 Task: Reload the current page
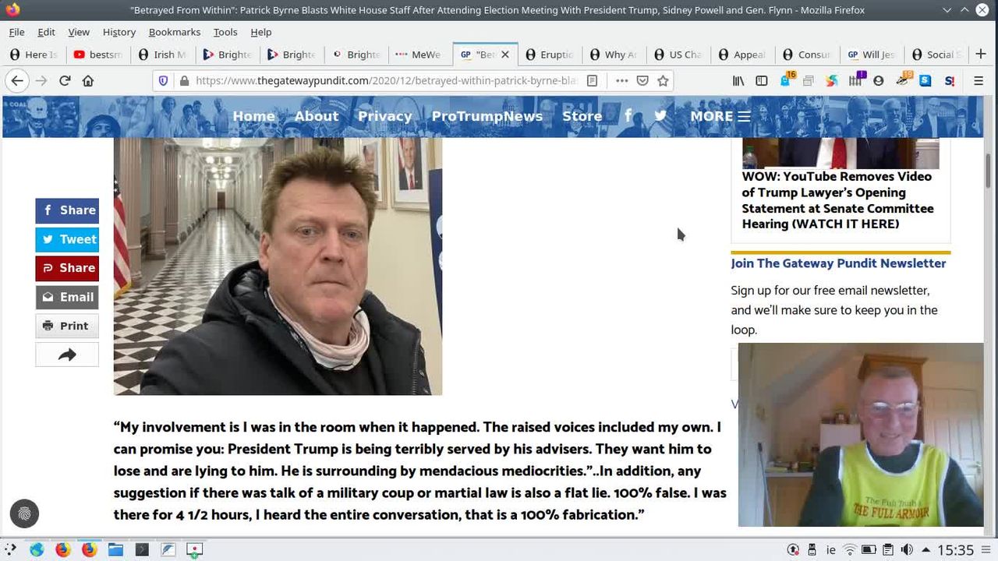point(65,81)
